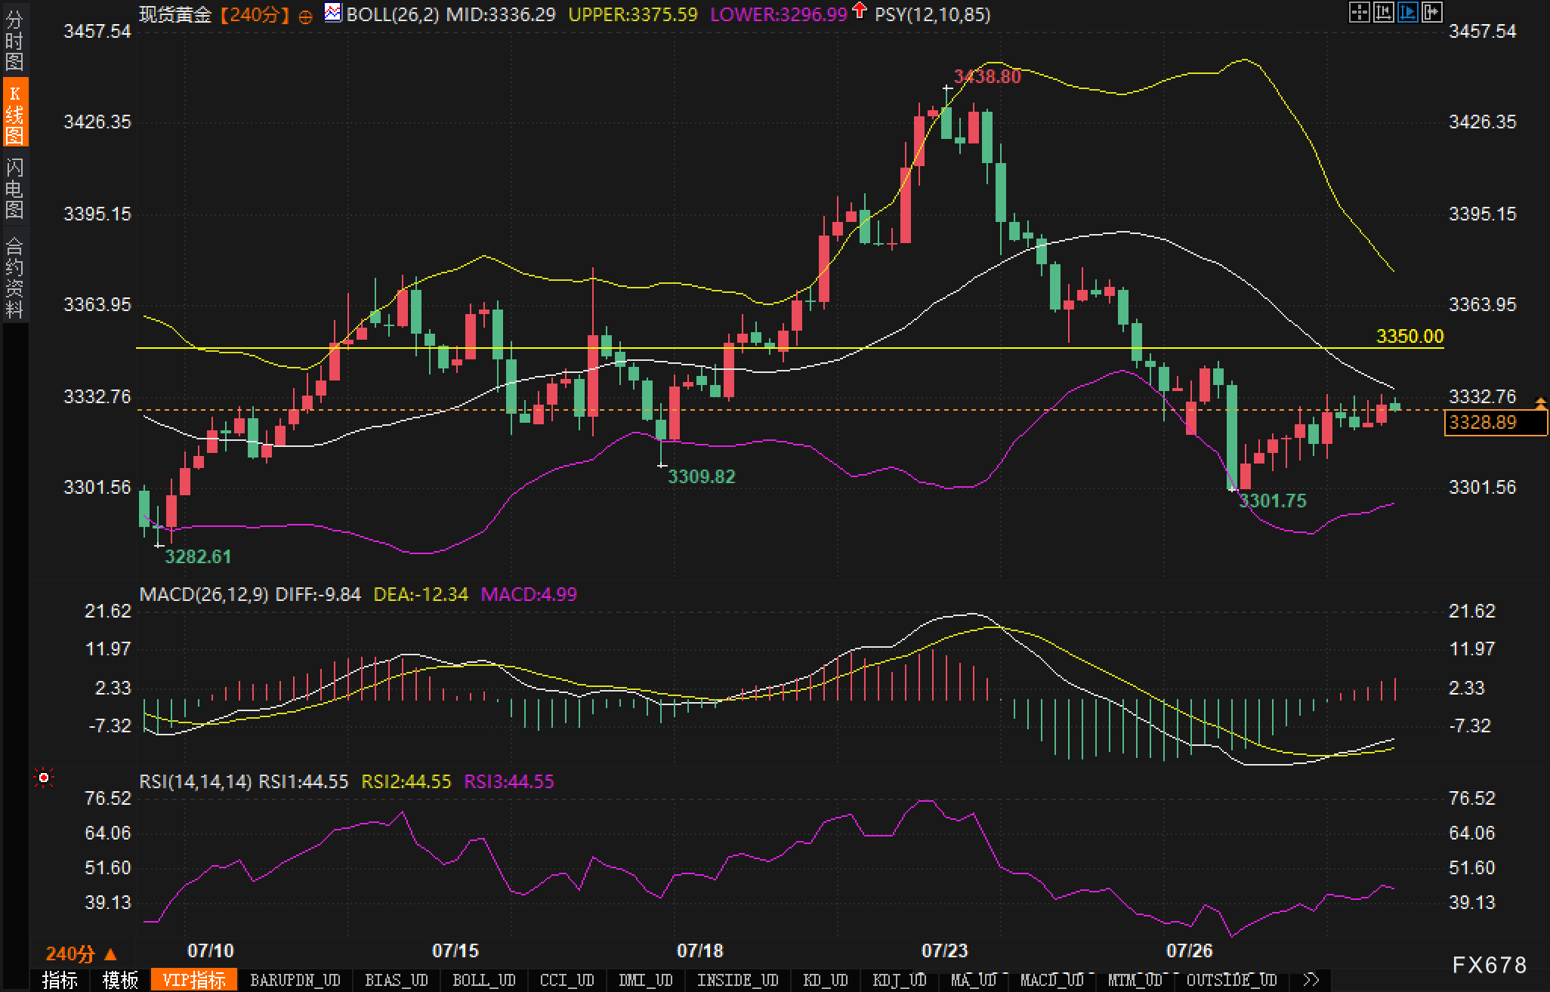This screenshot has height=992, width=1550.
Task: Click the 模板 button
Action: pos(121,980)
